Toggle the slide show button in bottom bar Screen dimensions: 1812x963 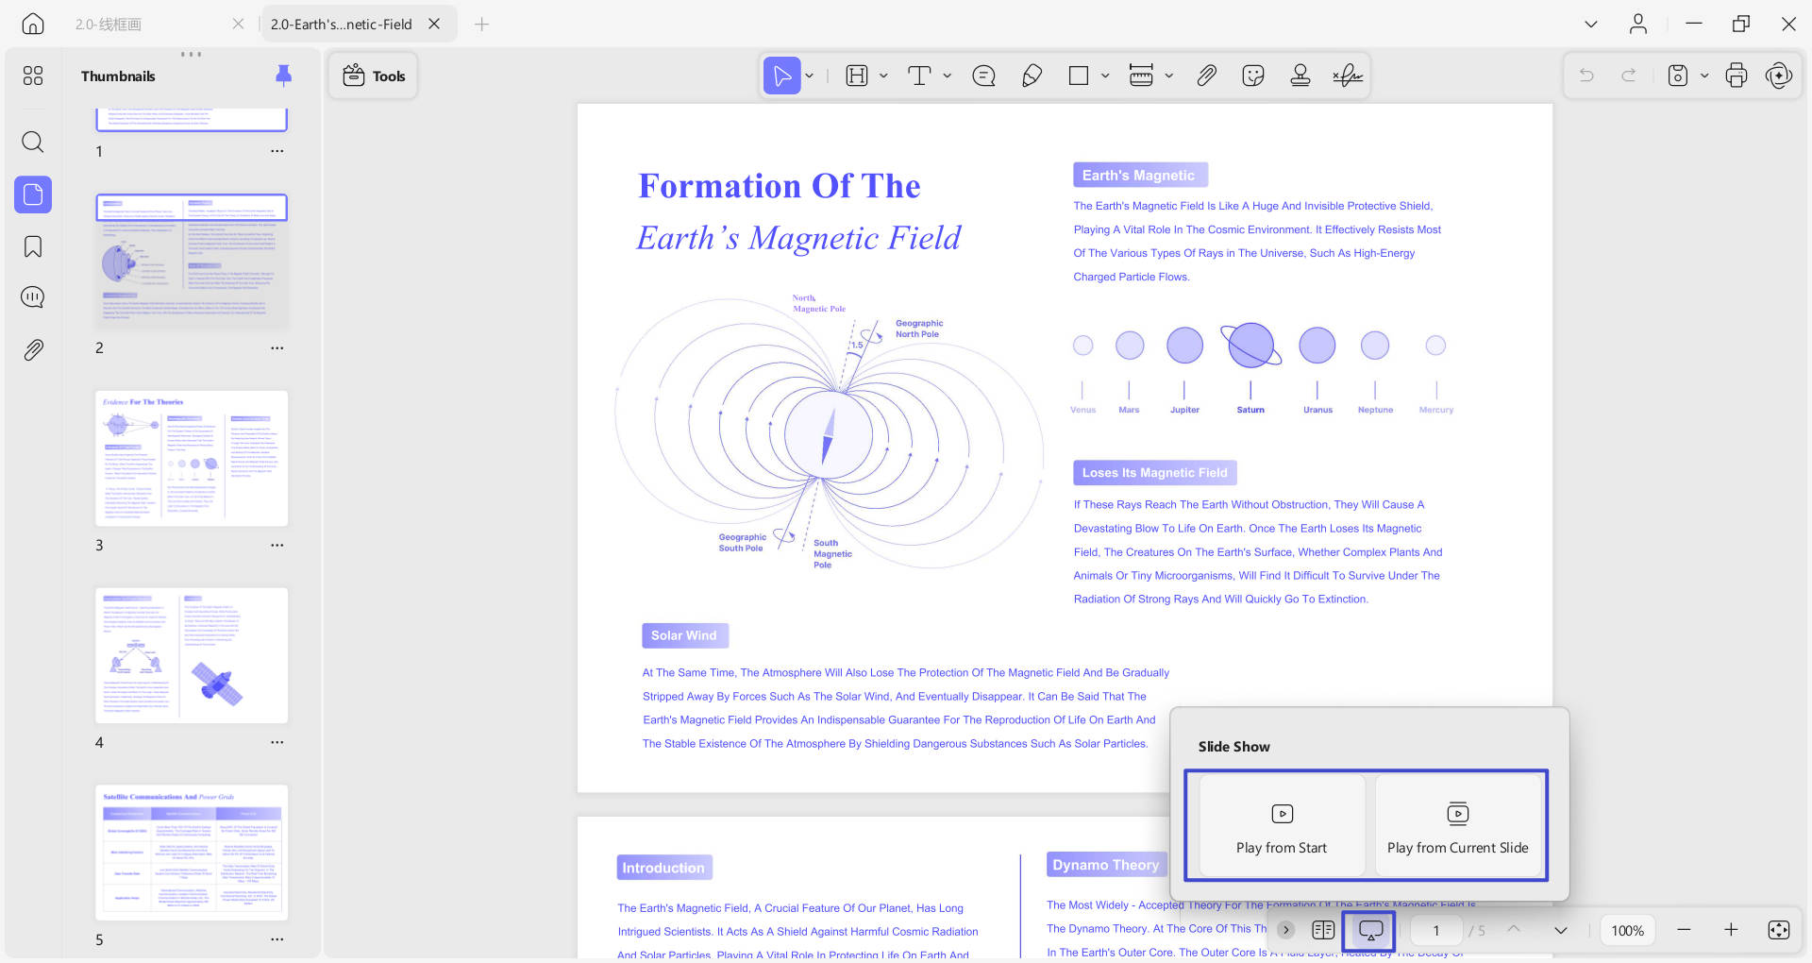coord(1370,930)
